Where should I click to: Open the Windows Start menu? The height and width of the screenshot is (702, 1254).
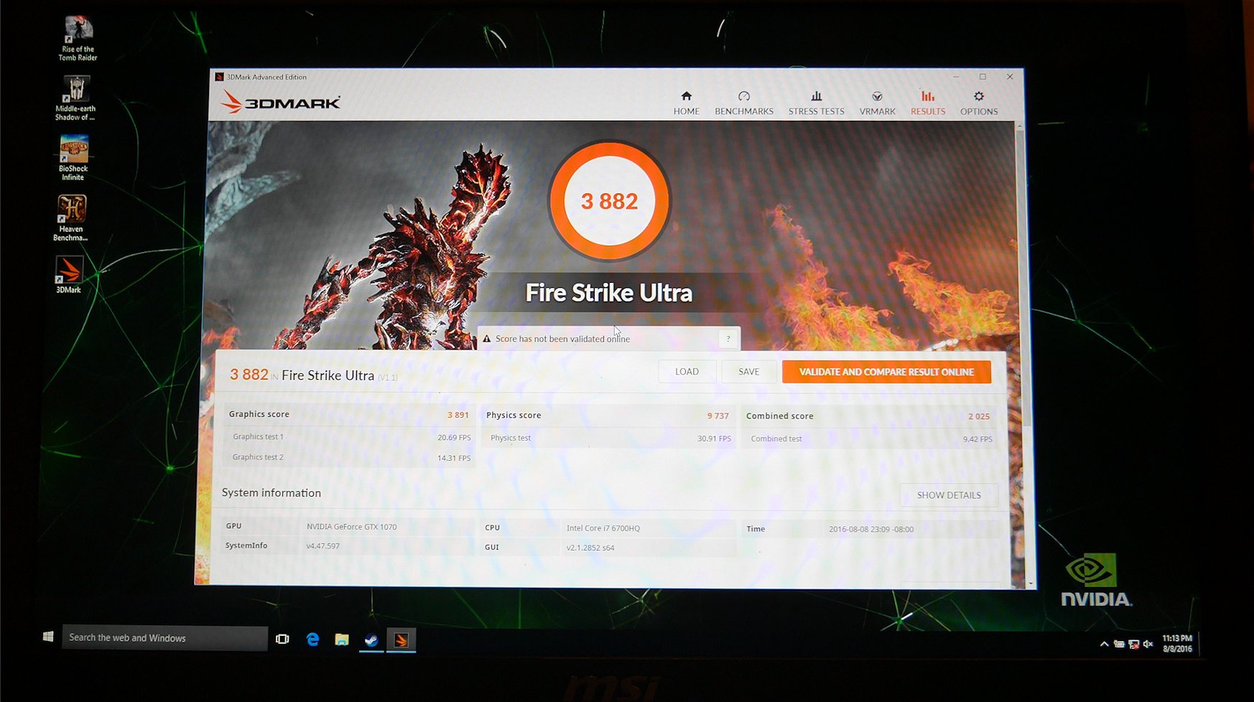(x=48, y=637)
